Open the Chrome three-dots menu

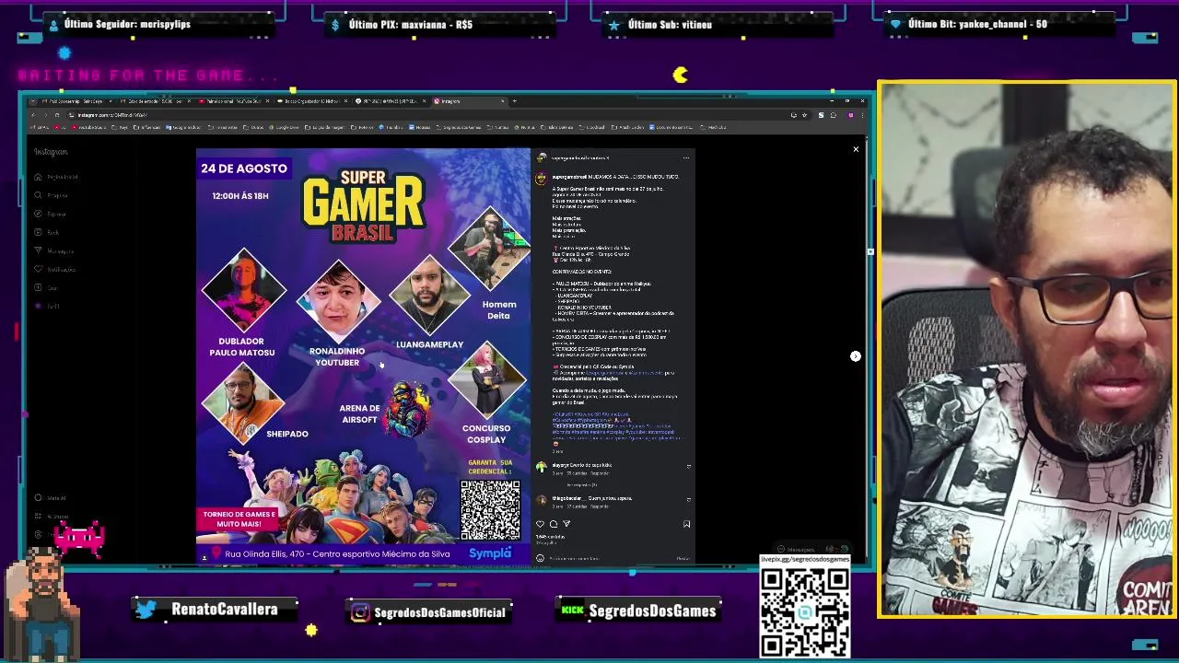coord(862,115)
